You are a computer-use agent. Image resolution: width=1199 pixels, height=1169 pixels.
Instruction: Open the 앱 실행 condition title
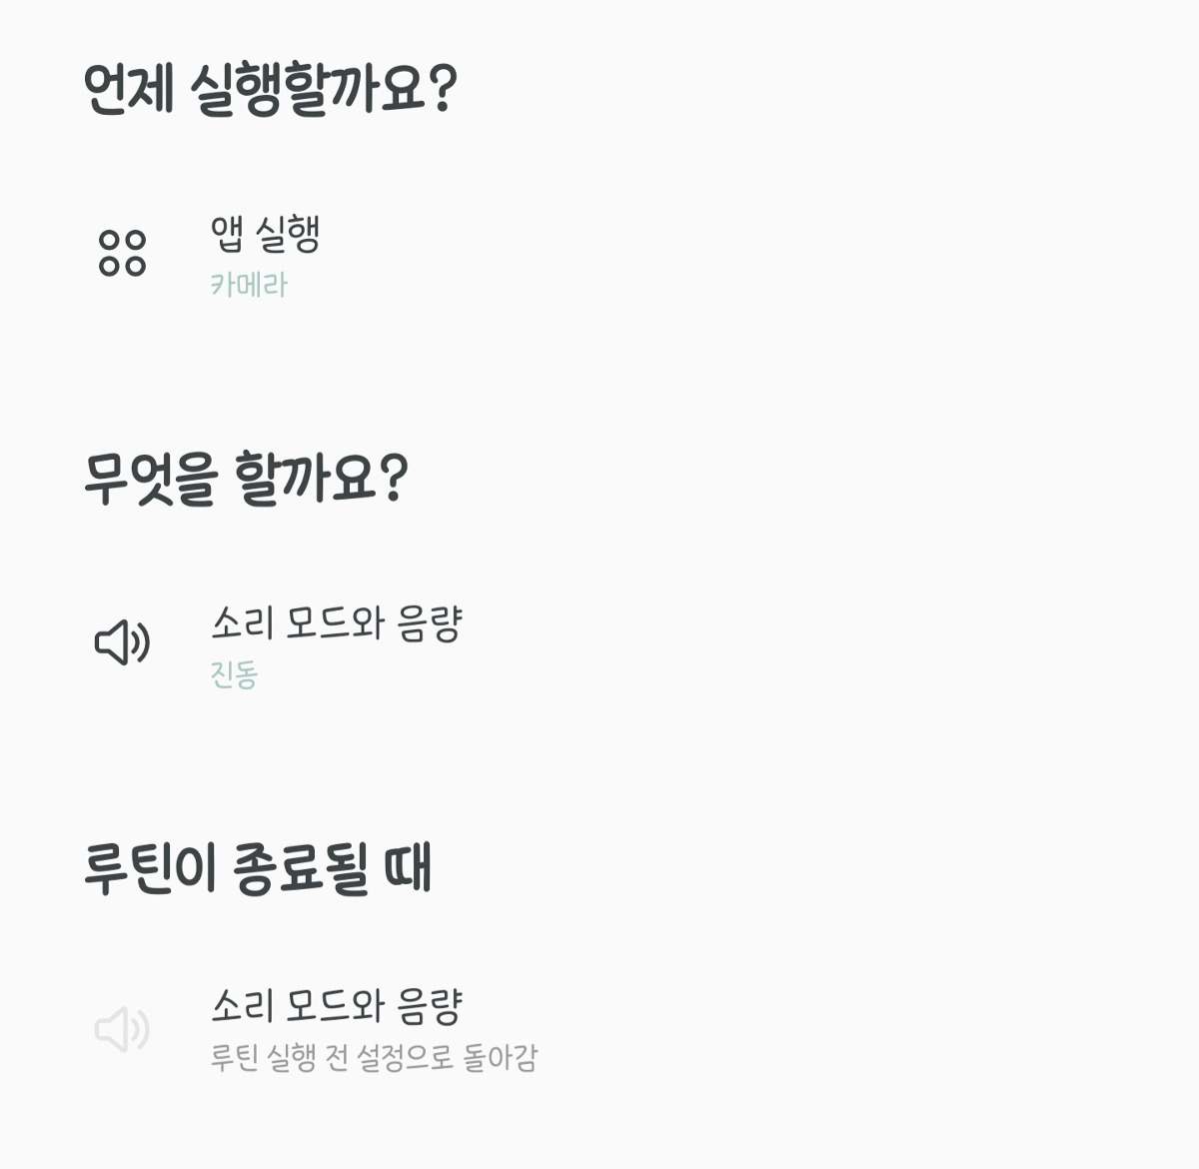(265, 234)
